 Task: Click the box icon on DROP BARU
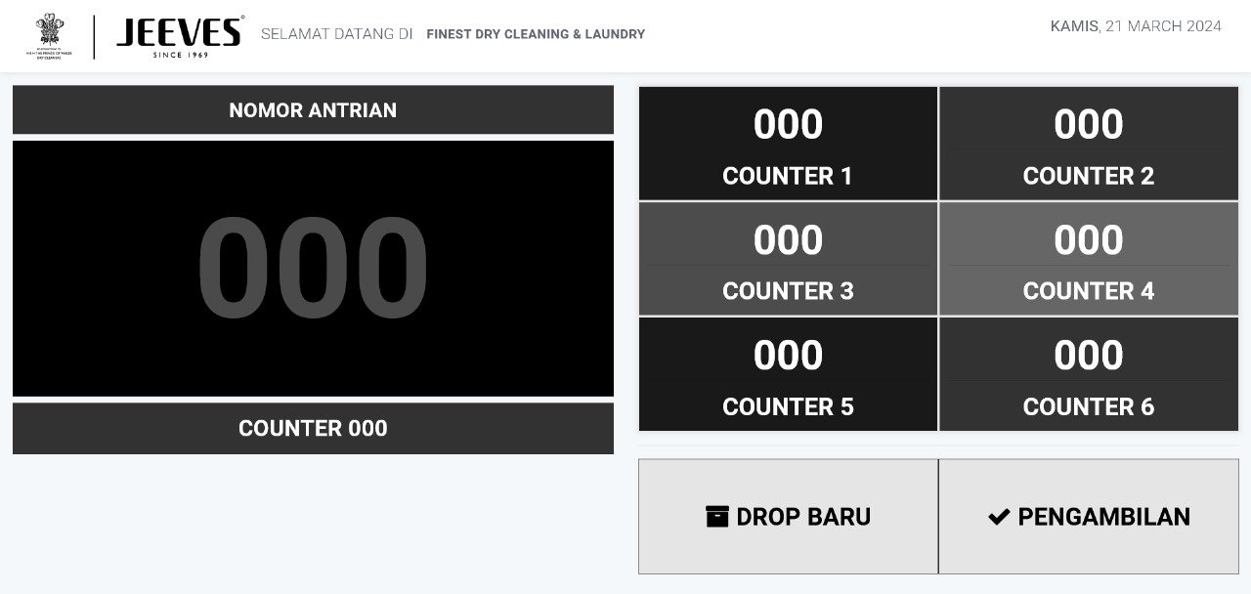coord(717,517)
